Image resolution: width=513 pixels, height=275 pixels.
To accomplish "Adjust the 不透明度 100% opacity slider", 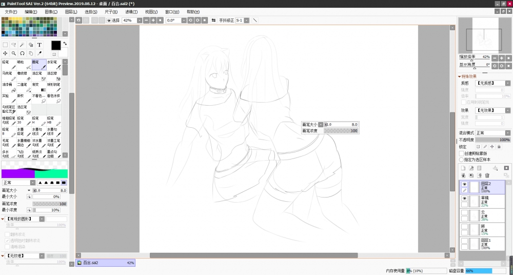I will (x=492, y=140).
